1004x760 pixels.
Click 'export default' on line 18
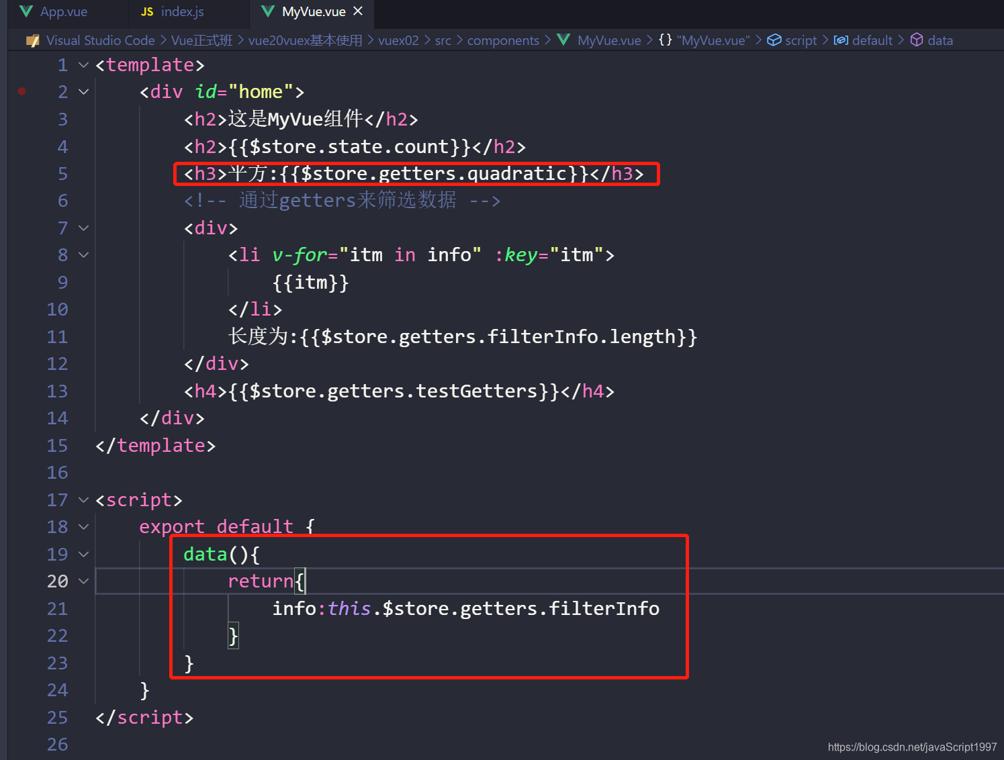click(x=216, y=527)
